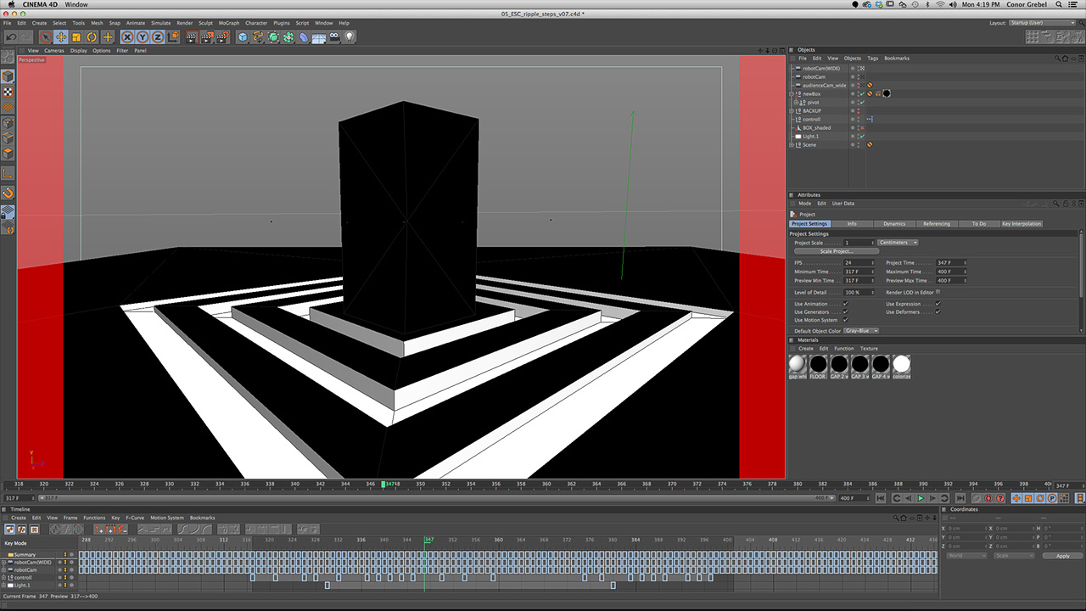This screenshot has height=611, width=1086.
Task: Click the Undo arrow icon
Action: point(11,37)
